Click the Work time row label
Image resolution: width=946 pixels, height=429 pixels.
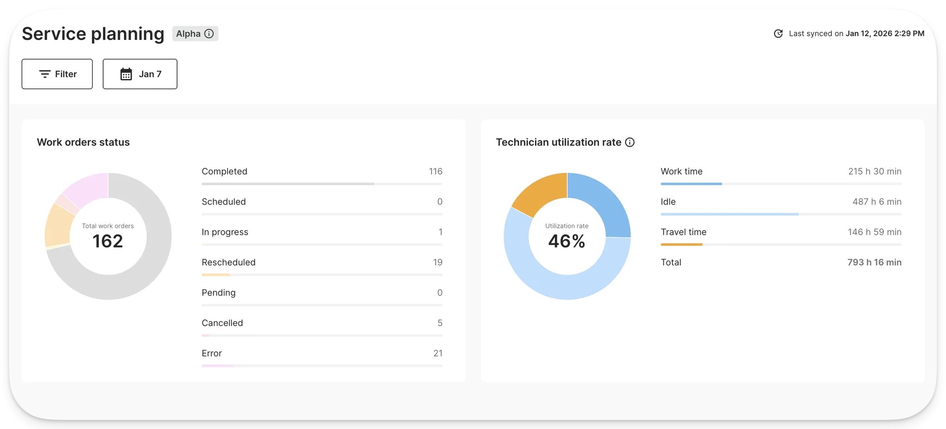pyautogui.click(x=681, y=172)
